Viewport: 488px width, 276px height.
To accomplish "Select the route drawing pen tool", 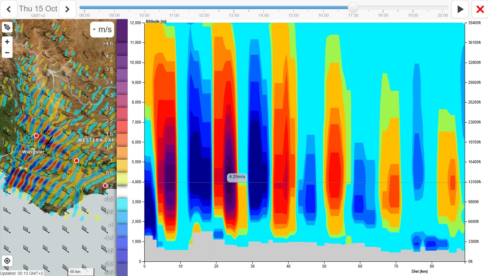I will (7, 27).
